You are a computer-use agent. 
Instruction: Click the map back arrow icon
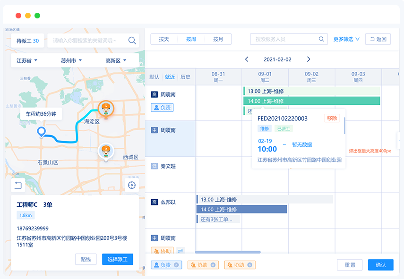click(x=18, y=185)
